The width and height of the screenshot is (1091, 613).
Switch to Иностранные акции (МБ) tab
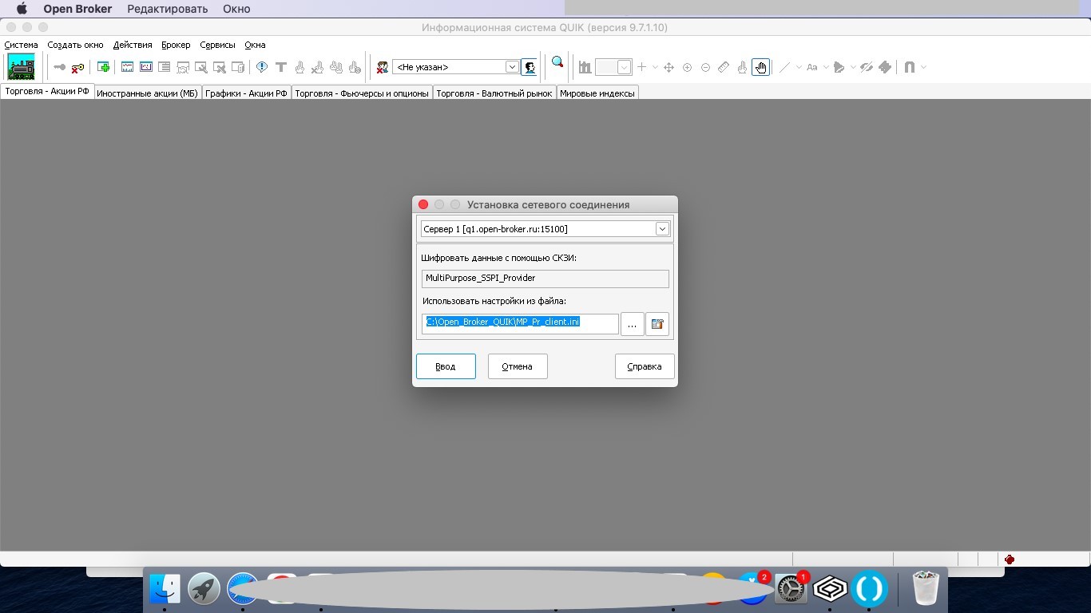(147, 93)
